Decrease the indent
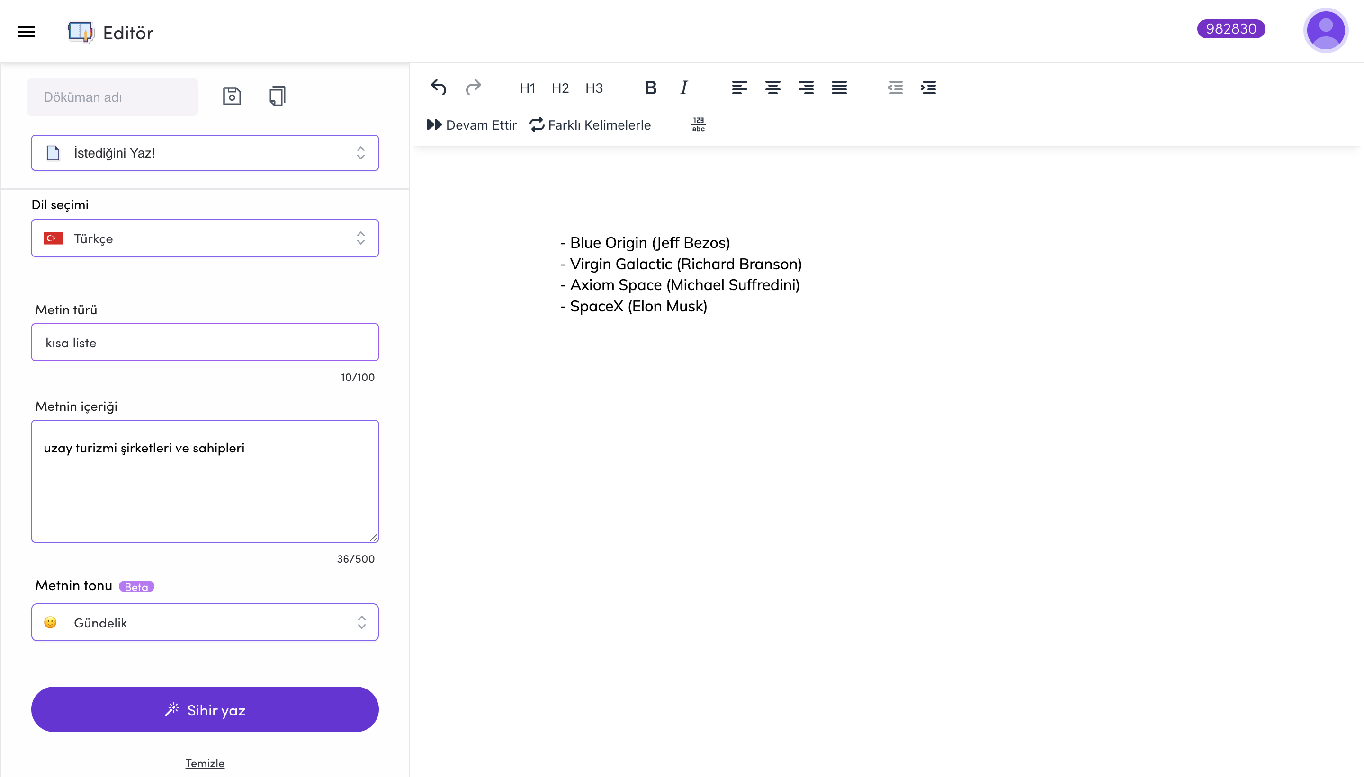 point(895,88)
